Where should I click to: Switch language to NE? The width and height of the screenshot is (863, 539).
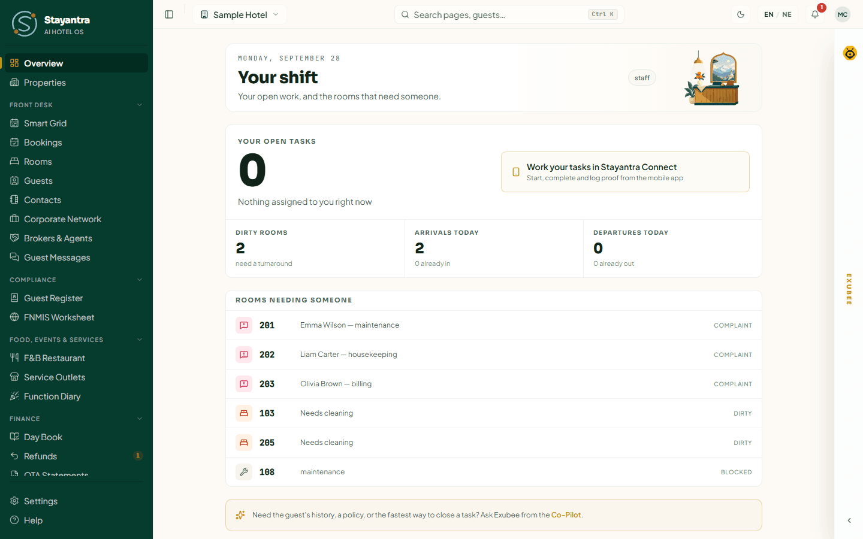(x=787, y=14)
